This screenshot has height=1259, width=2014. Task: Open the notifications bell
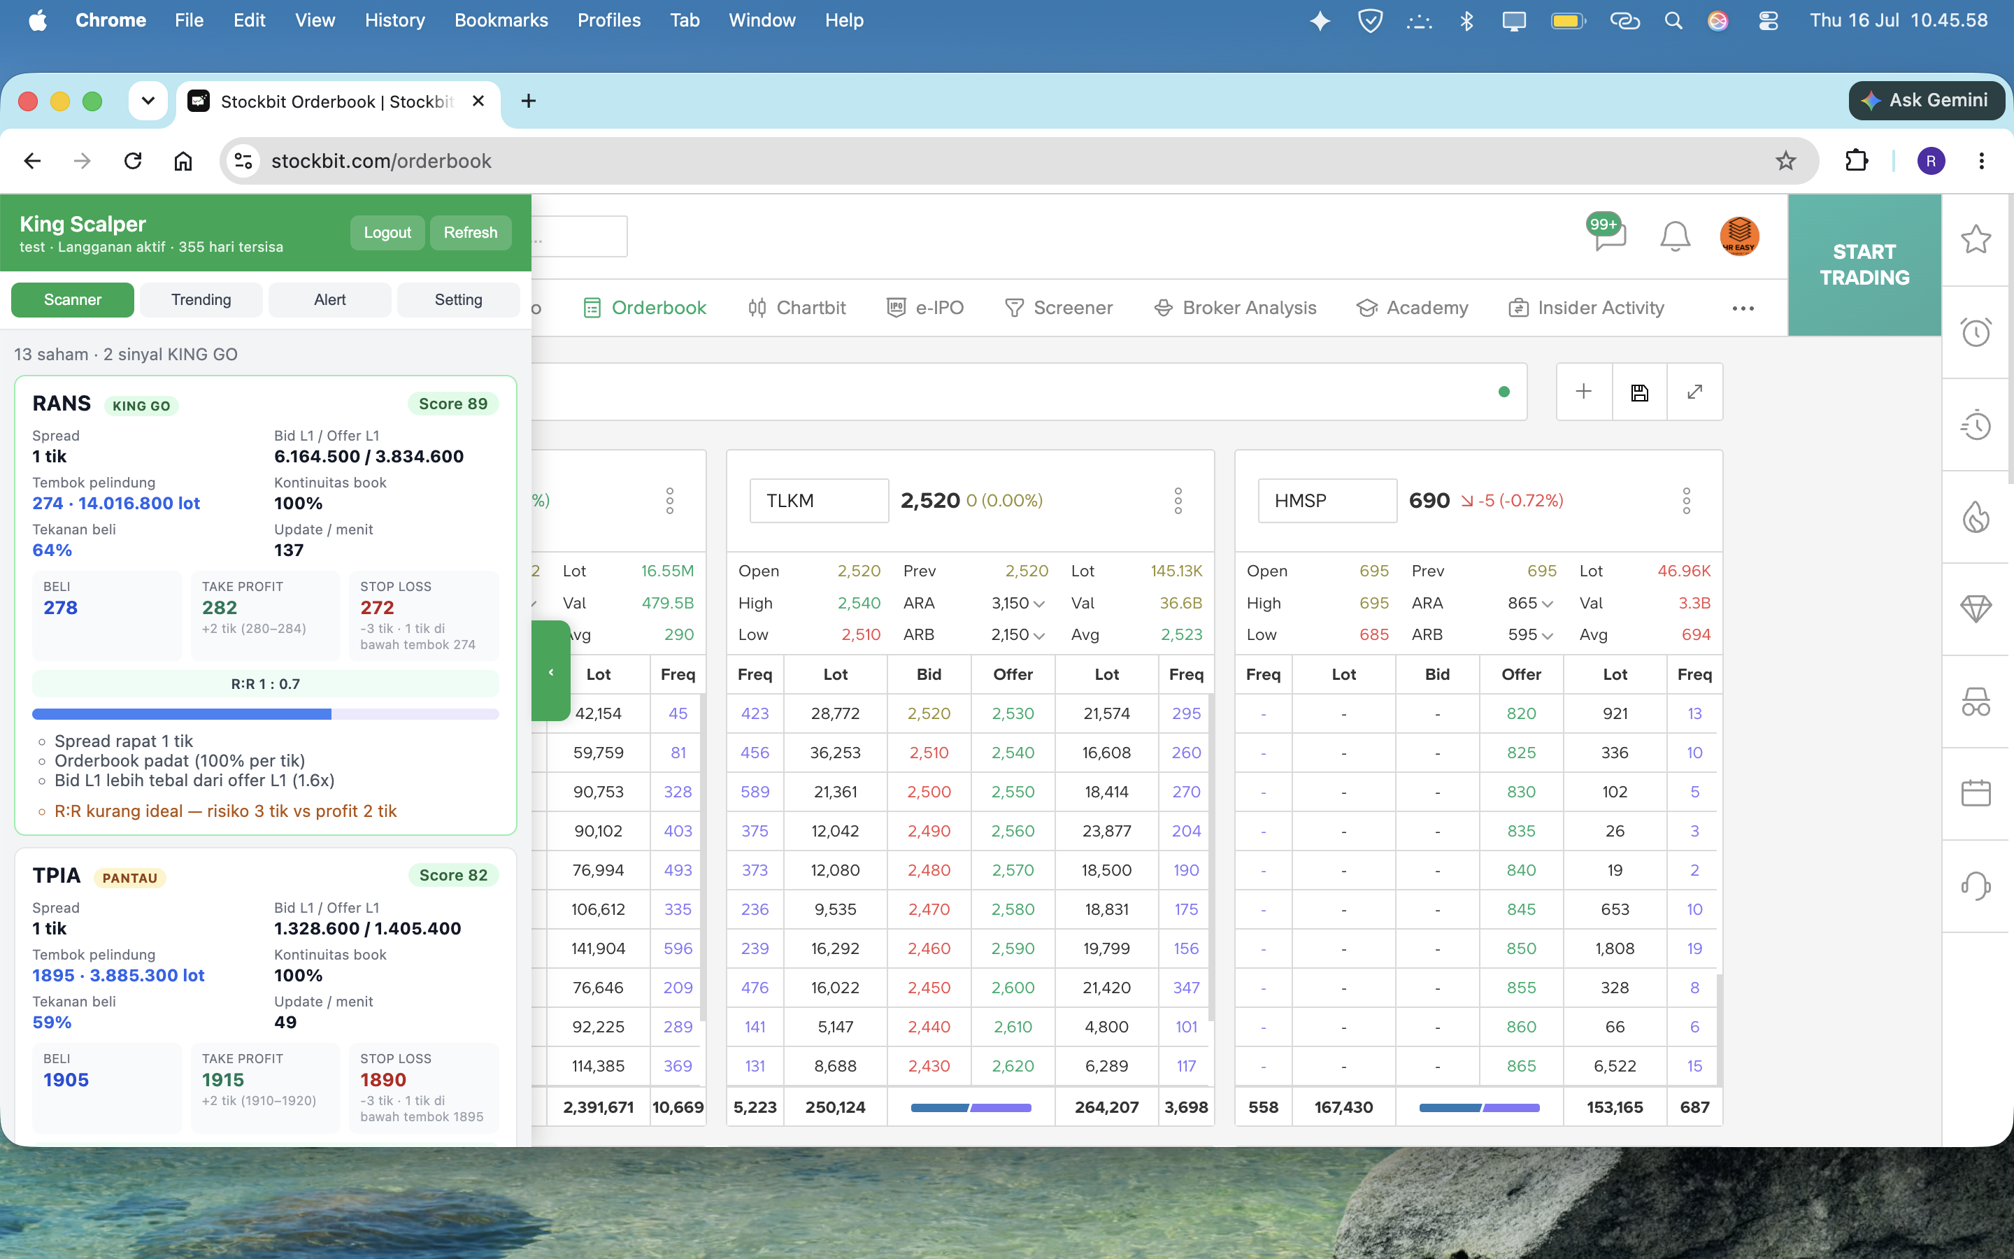[x=1674, y=236]
